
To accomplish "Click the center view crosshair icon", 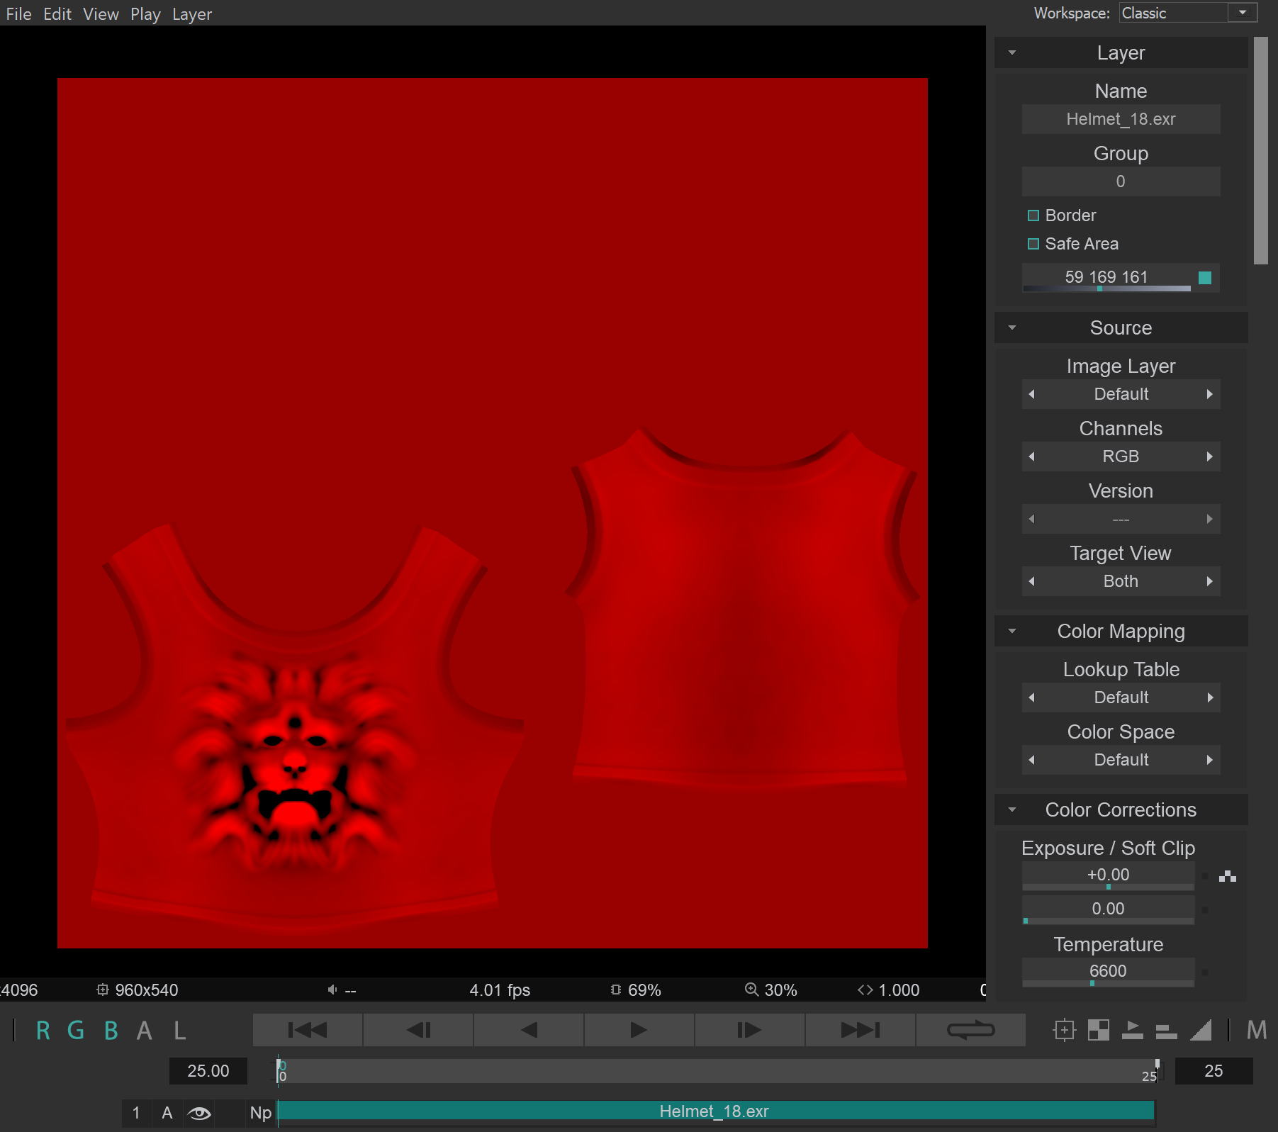I will pos(1064,1030).
